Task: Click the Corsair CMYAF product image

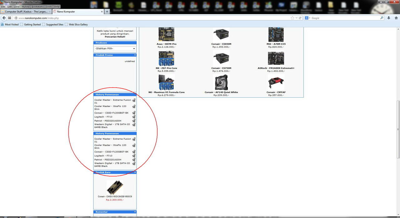Action: click(276, 82)
